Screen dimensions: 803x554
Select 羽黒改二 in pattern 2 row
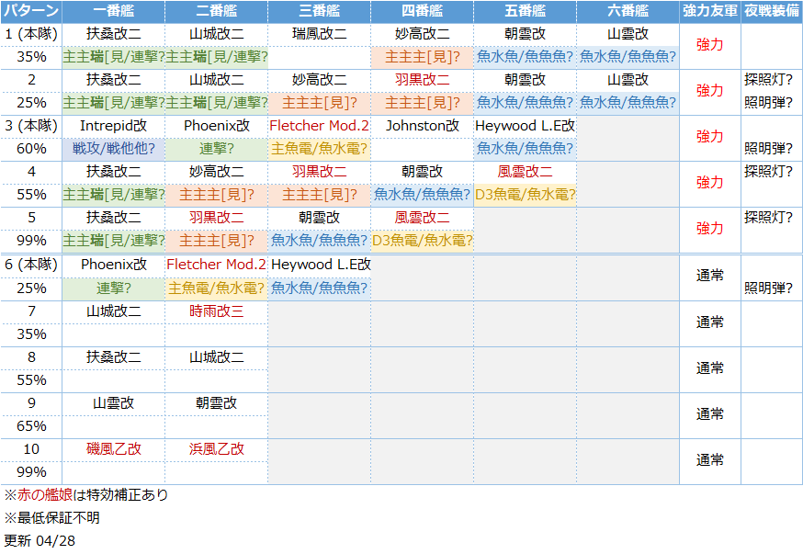pos(423,80)
